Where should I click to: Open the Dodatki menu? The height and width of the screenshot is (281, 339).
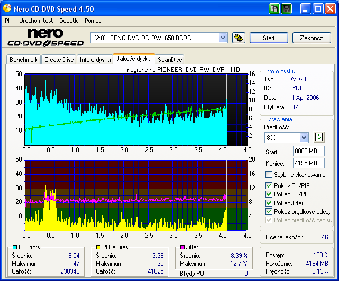69,21
